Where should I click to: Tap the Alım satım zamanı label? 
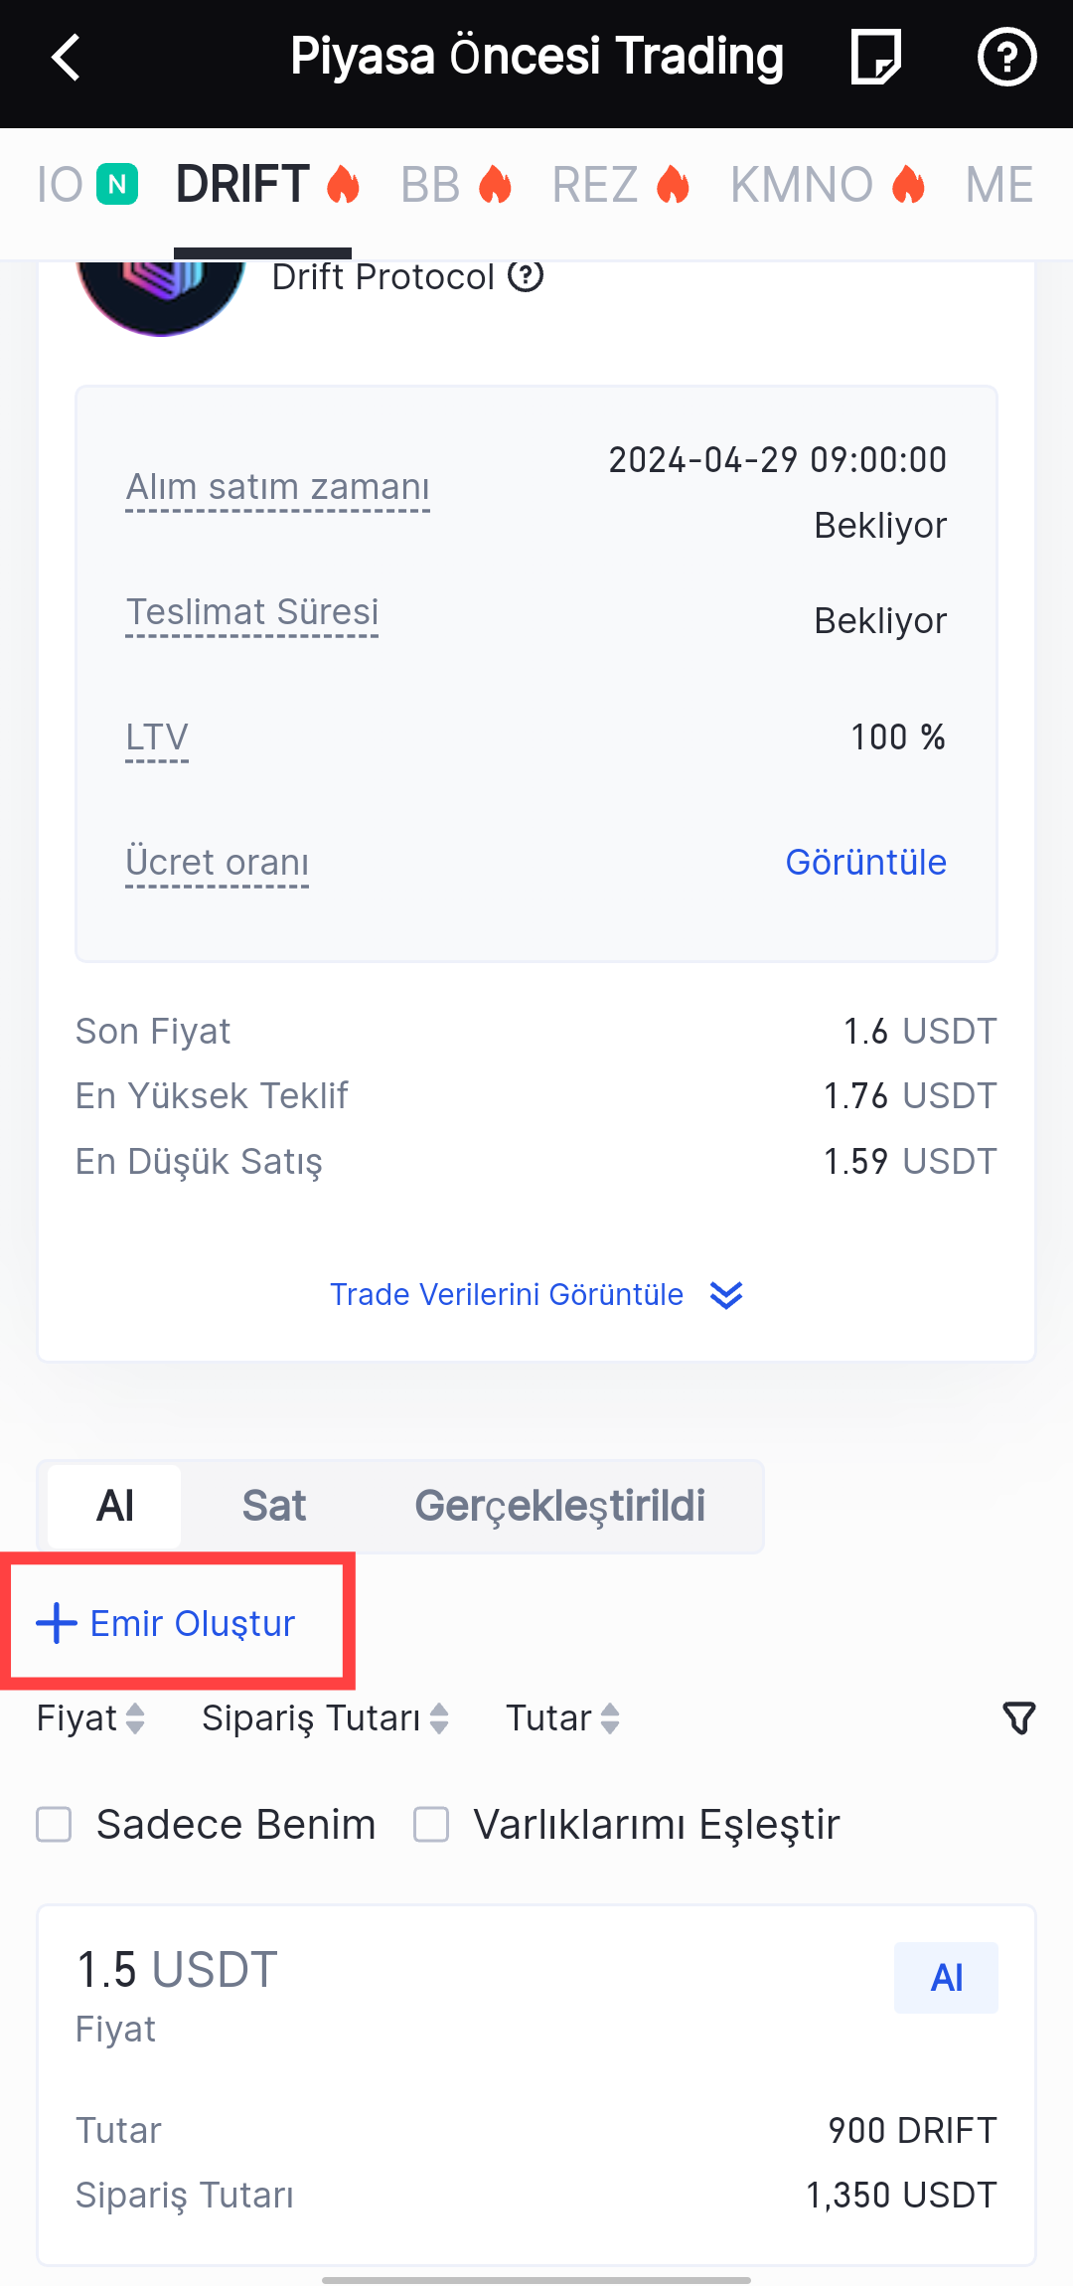point(277,487)
